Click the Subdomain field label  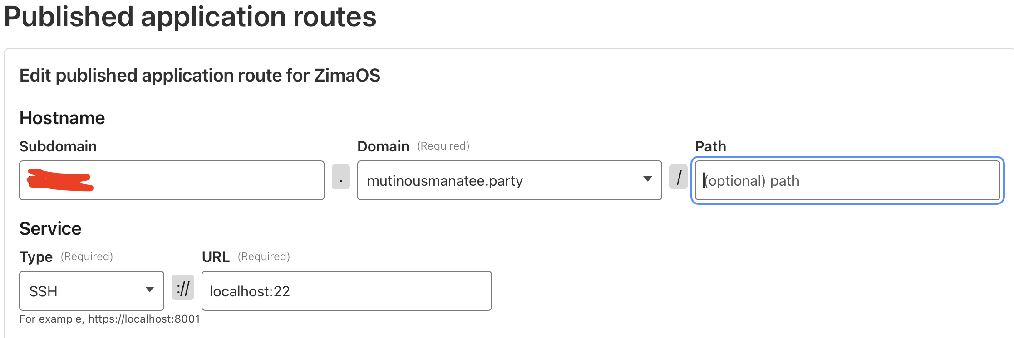[x=58, y=146]
